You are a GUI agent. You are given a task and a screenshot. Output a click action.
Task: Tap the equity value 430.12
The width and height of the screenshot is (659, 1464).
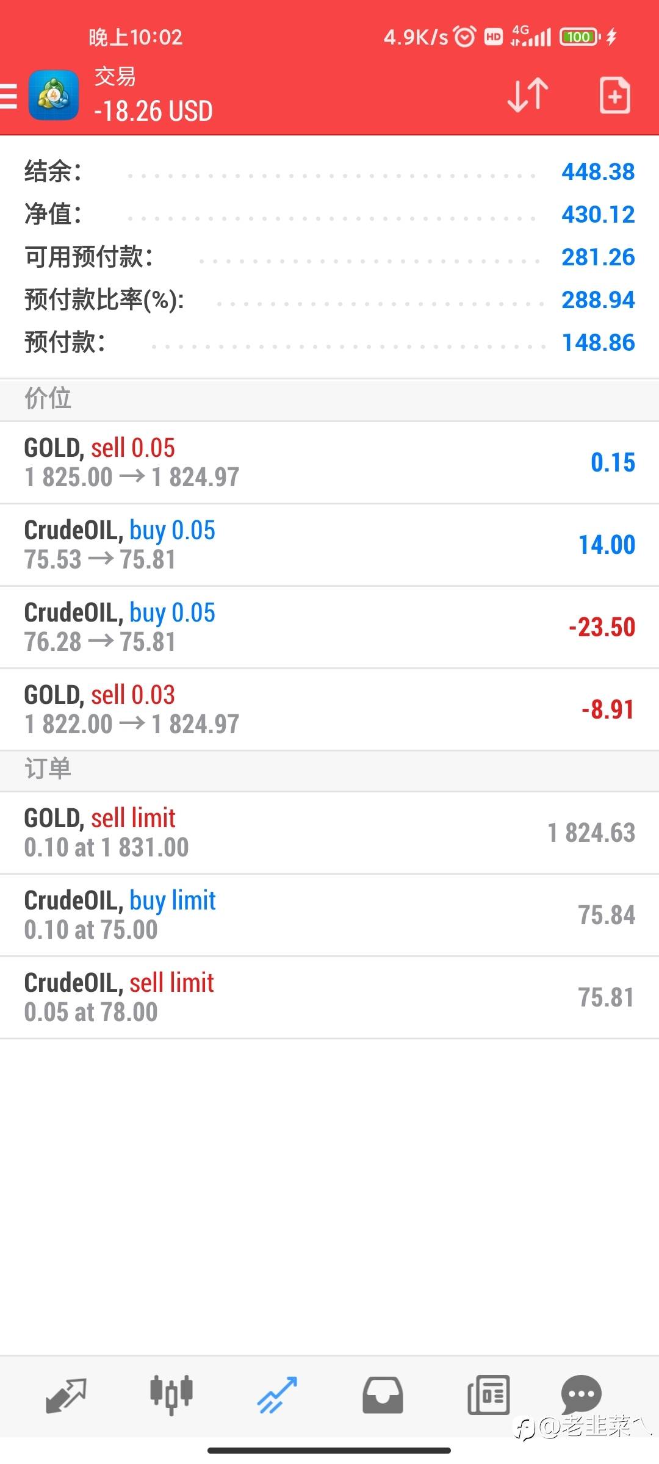tap(598, 215)
